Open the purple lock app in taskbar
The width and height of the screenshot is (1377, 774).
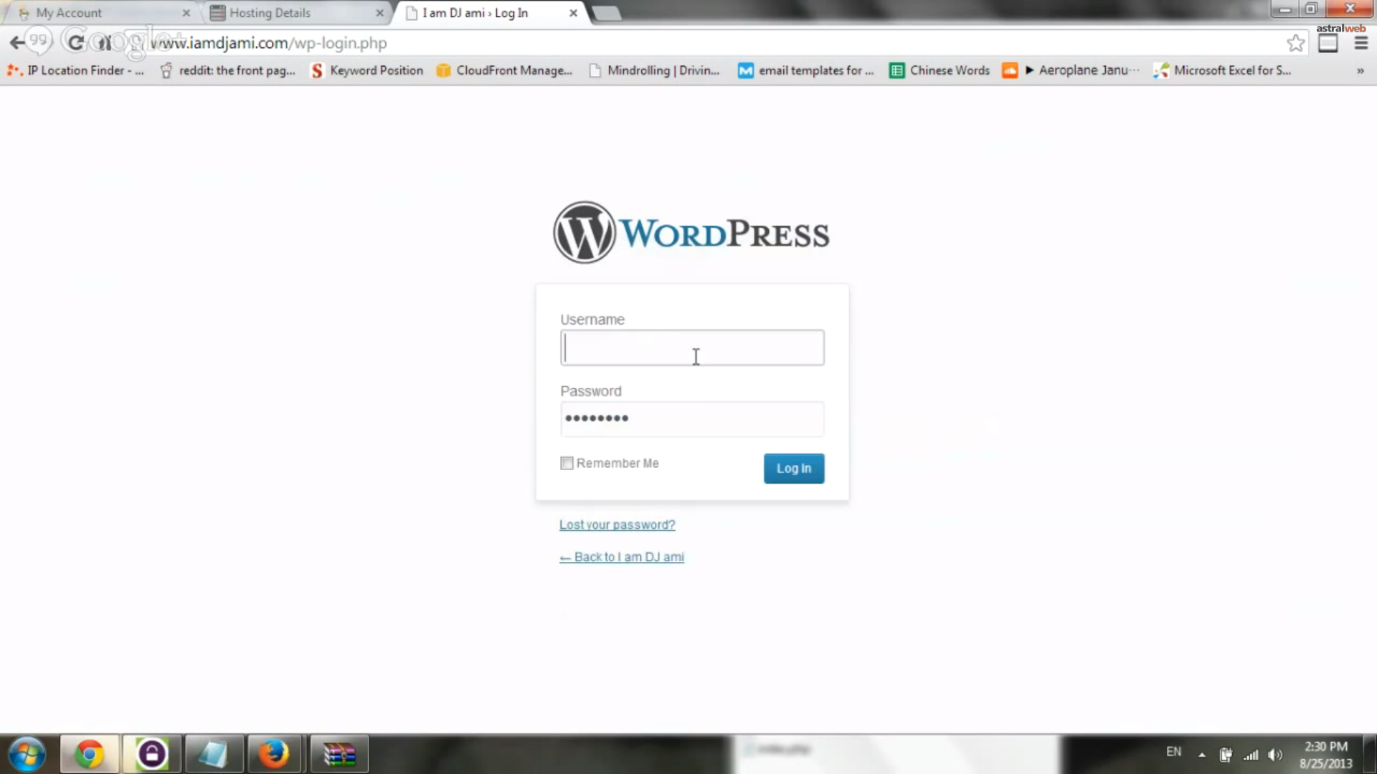point(151,754)
